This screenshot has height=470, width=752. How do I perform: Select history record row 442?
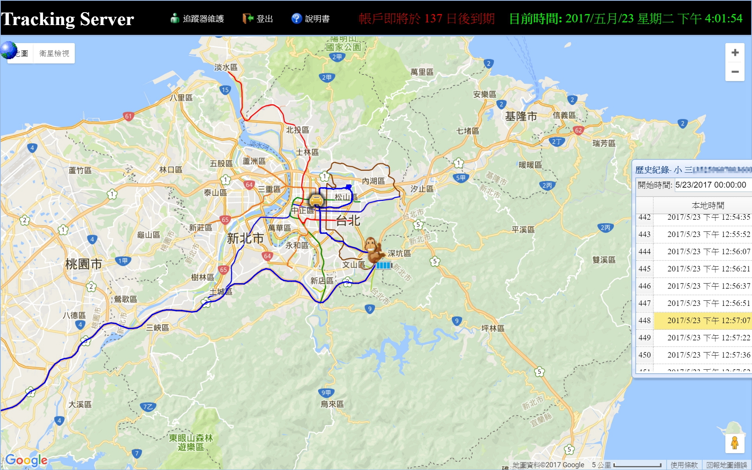(x=693, y=217)
